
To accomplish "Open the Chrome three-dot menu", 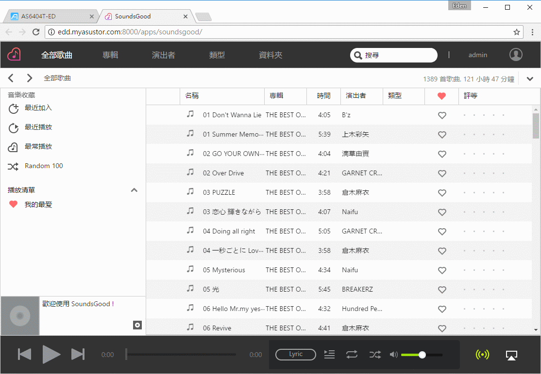I will tap(533, 32).
